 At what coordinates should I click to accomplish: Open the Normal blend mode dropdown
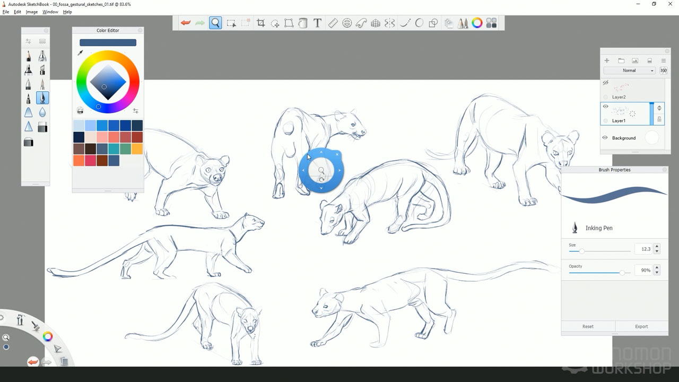pos(630,71)
